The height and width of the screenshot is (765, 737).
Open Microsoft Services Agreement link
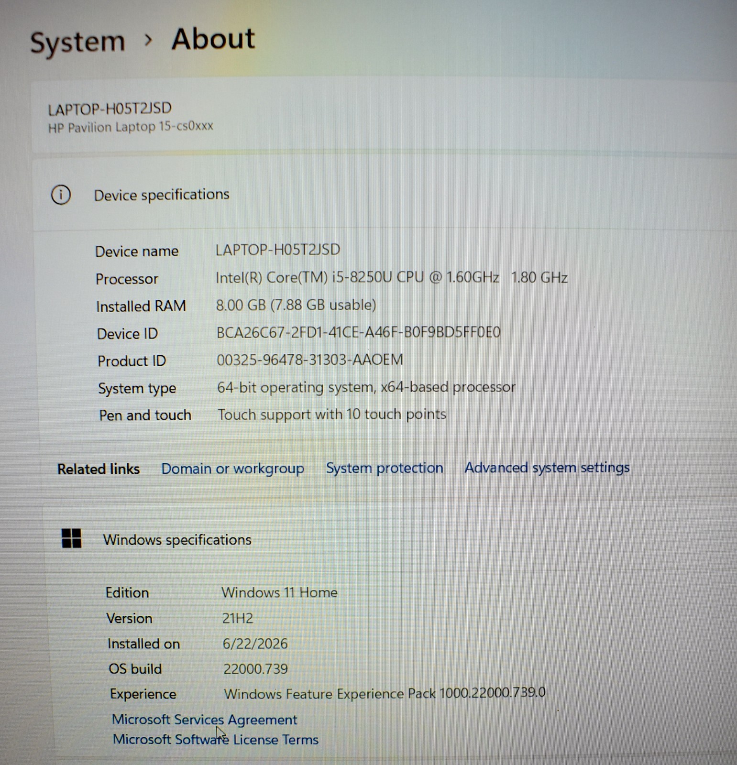pyautogui.click(x=204, y=720)
